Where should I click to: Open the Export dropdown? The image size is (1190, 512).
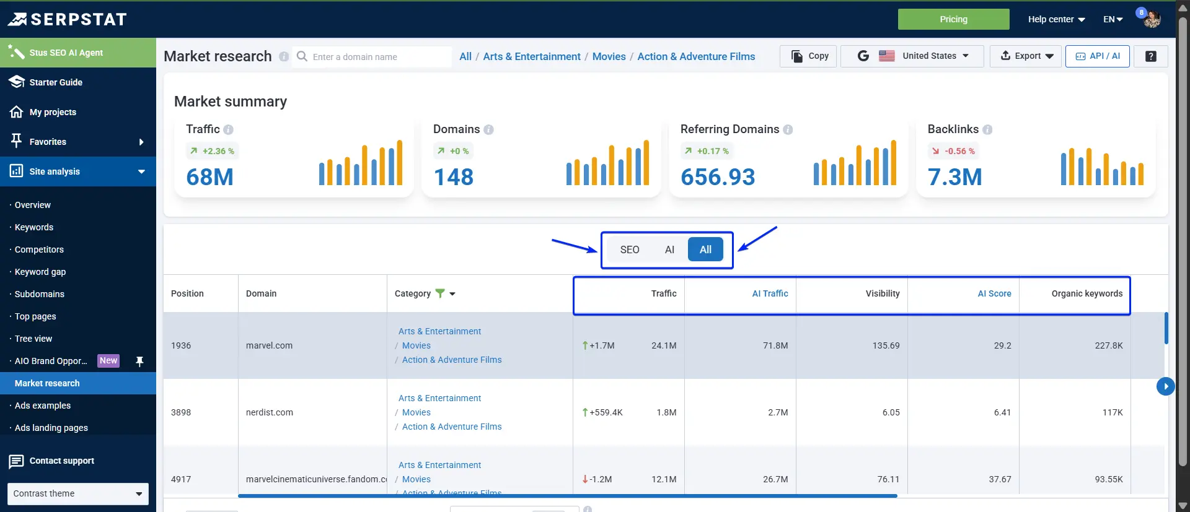[1026, 56]
